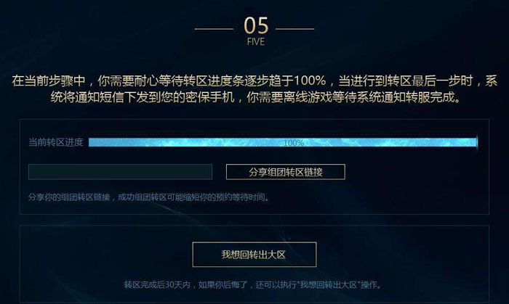Click the second instruction line mentioning 密保手机
Image resolution: width=509 pixels, height=304 pixels.
click(x=256, y=97)
